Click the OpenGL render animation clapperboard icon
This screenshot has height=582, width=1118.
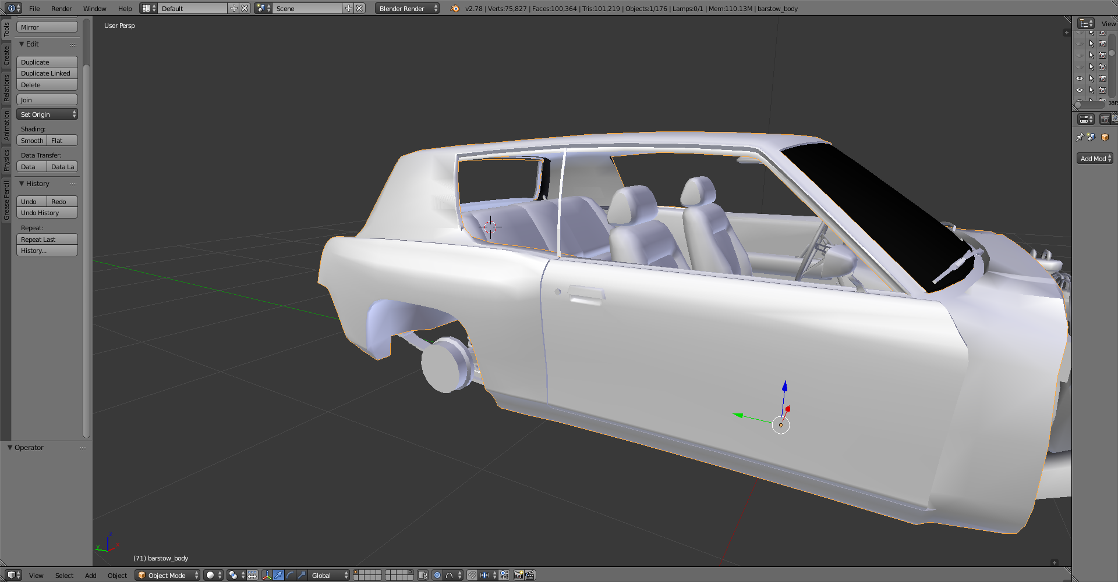(530, 575)
